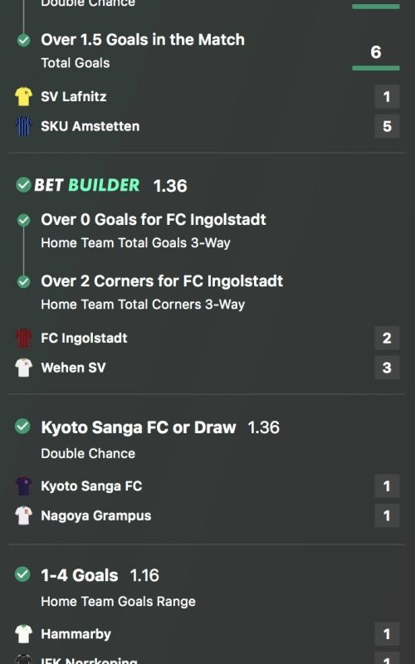Click checkmark next to Over 0 Goals Ingolstadt

point(24,220)
